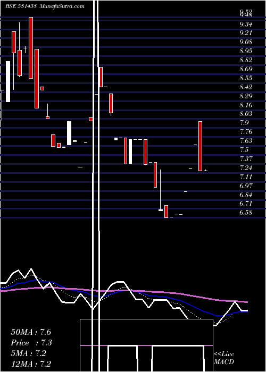Click the 8.69 price axis label
266x372 pixels.
[246, 69]
